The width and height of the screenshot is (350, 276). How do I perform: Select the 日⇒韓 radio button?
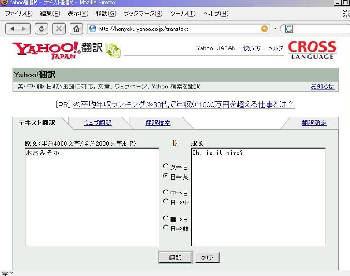tap(166, 228)
